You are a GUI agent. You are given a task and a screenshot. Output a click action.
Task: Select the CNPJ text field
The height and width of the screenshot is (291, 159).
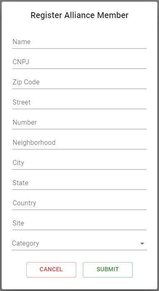tap(79, 62)
